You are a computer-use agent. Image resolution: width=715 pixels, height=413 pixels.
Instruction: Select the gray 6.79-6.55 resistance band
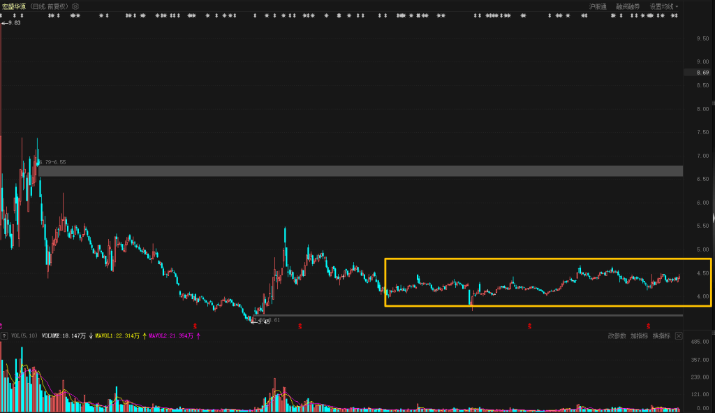(349, 171)
